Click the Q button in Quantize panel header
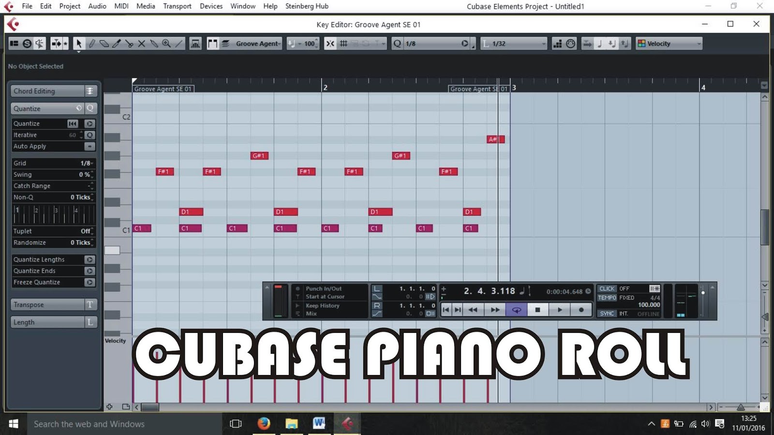Screen dimensions: 774x435 90,108
